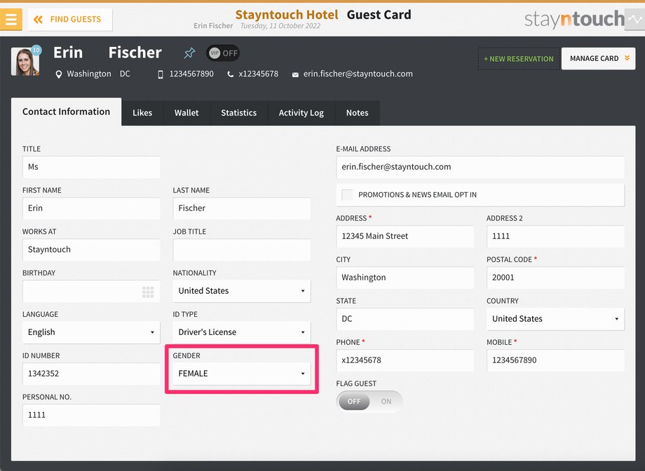Click the pin guest card icon

(189, 53)
